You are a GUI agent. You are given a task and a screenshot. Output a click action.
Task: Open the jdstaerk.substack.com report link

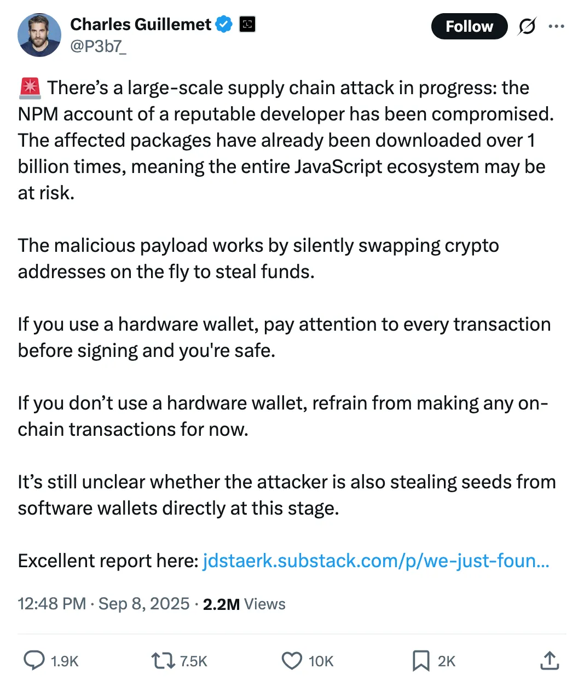(376, 561)
